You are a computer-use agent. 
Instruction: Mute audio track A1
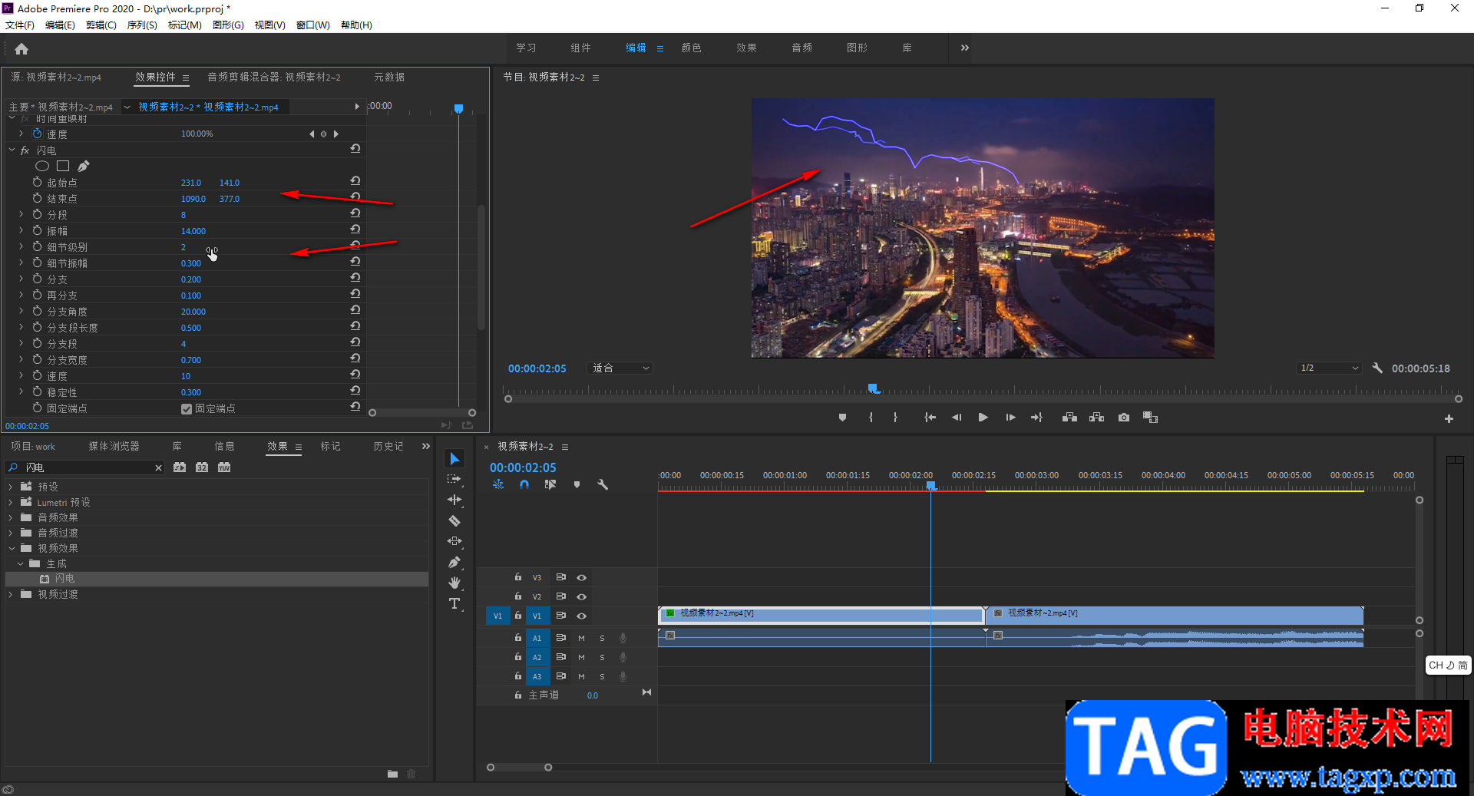coord(582,638)
